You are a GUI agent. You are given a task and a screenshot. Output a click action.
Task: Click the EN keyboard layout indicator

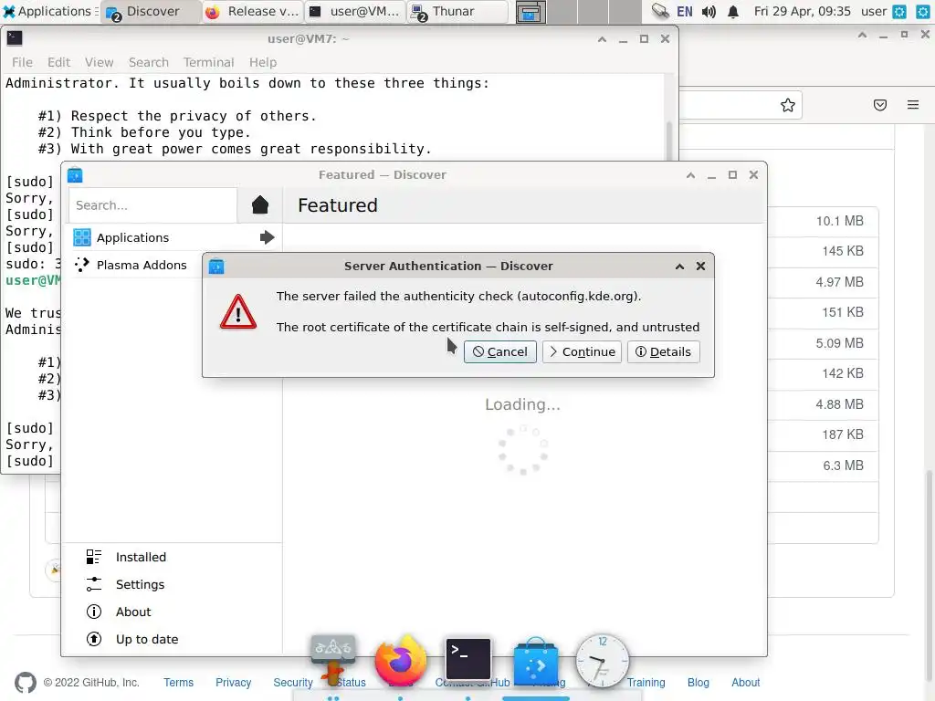[684, 11]
